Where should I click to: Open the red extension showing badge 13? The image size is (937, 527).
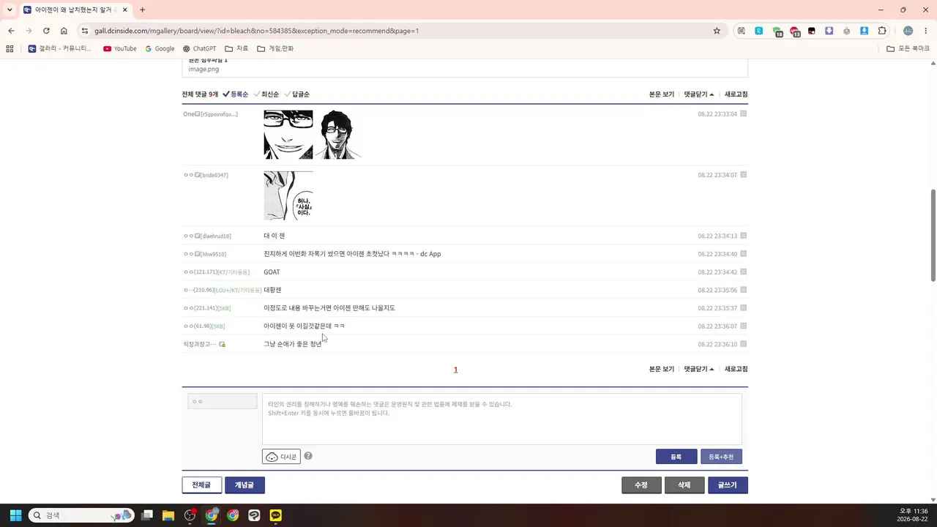[x=794, y=31]
